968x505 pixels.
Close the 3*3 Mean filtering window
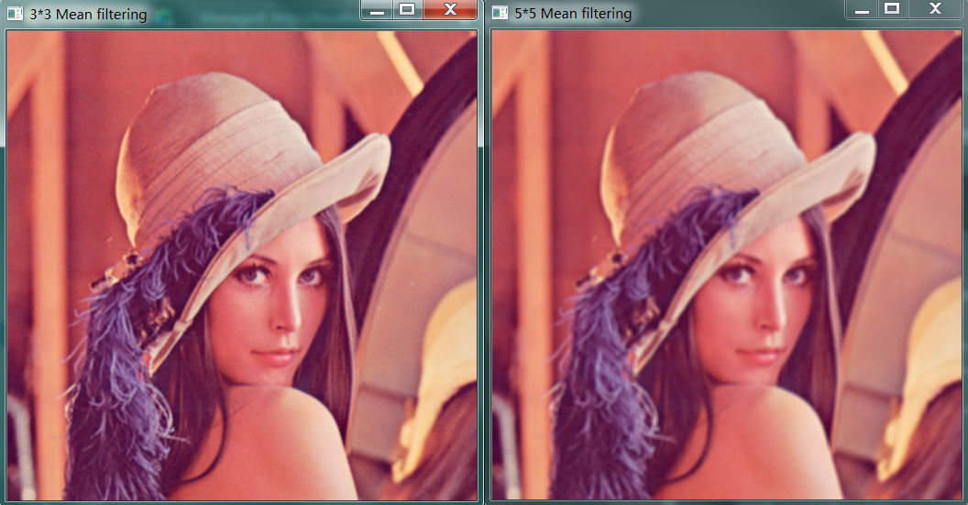(x=450, y=10)
